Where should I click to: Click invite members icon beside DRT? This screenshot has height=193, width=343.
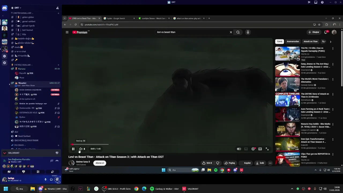click(x=58, y=8)
